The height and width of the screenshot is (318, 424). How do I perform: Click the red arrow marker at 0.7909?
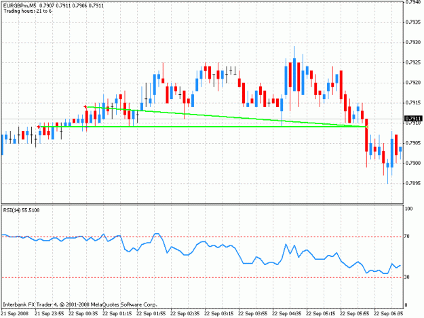[x=39, y=127]
